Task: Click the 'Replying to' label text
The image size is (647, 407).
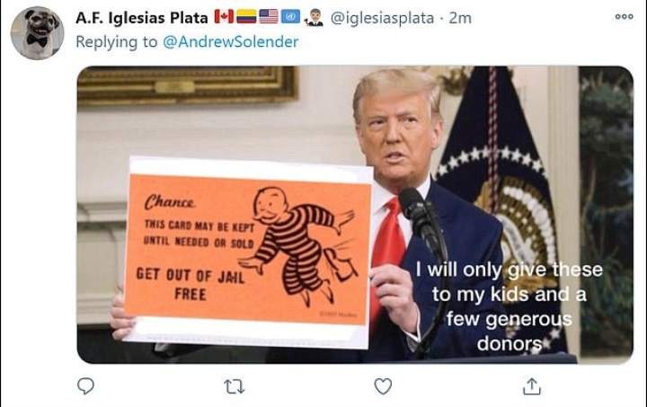Action: (x=117, y=41)
